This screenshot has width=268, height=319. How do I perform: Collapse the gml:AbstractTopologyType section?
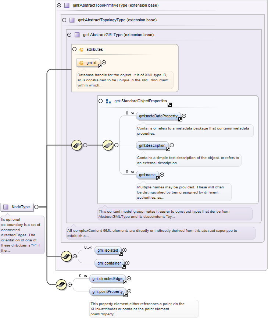(x=64, y=20)
